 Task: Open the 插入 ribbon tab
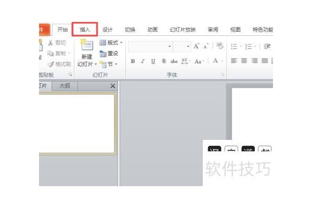85,30
